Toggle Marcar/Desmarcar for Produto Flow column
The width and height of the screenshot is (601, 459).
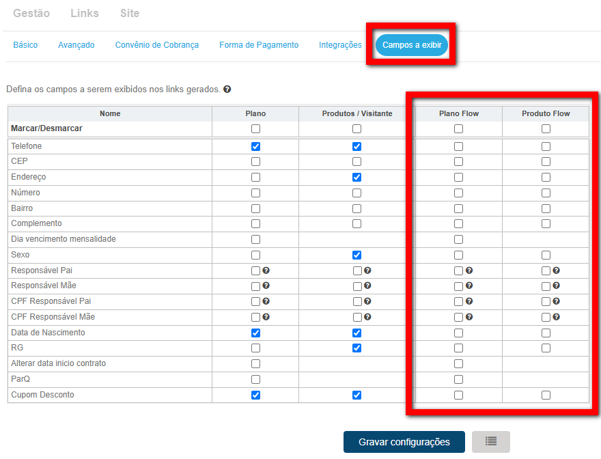546,129
